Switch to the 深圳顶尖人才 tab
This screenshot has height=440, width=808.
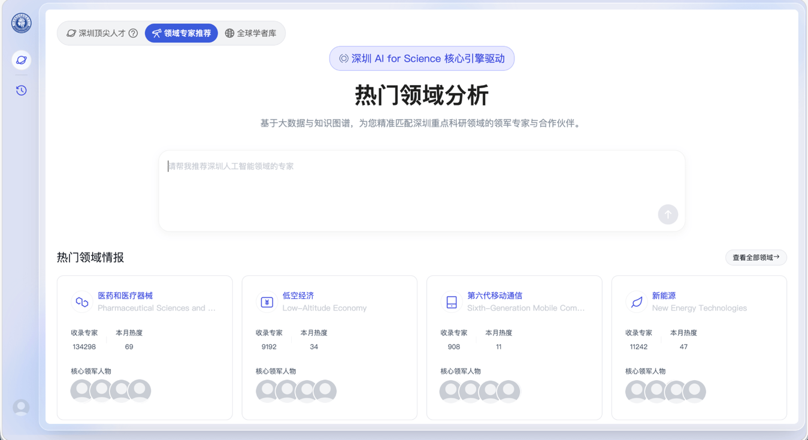click(x=96, y=34)
